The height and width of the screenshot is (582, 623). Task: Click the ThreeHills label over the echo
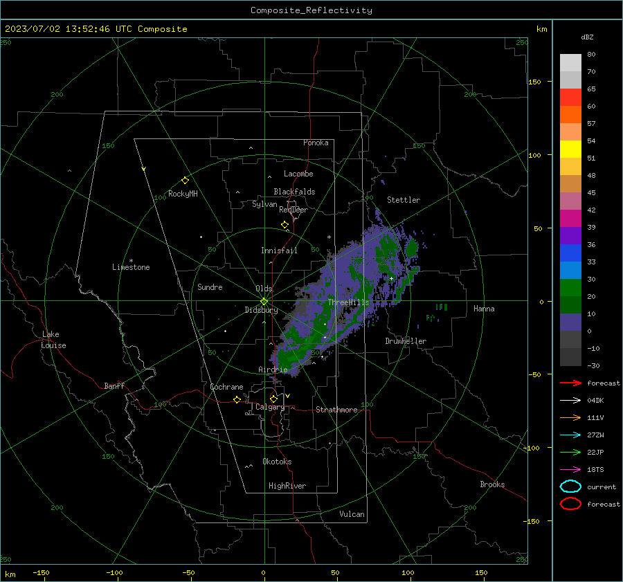348,302
